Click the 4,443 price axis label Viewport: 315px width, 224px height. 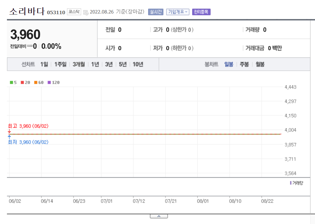click(290, 87)
